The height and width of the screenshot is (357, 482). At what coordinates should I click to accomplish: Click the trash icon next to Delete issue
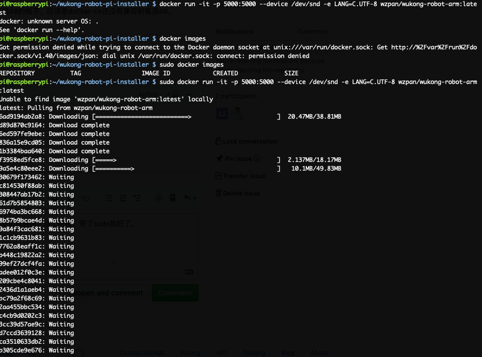click(x=219, y=193)
